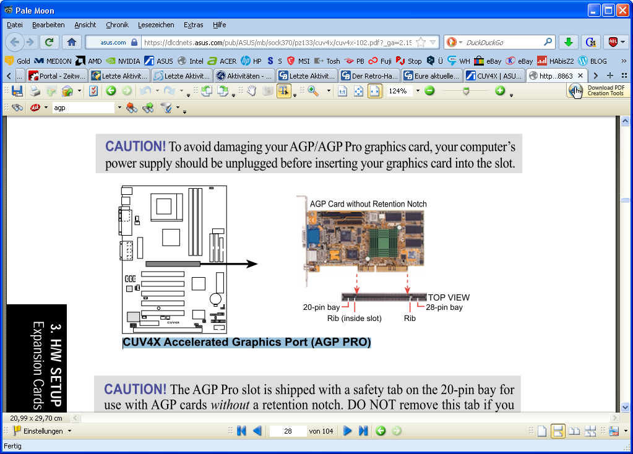Rotate page counterclockwise

(x=206, y=91)
